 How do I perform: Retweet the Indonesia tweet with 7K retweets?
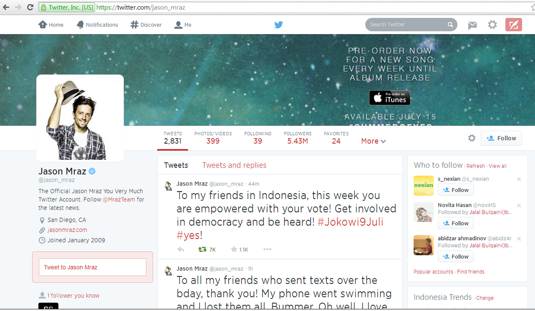click(x=207, y=250)
